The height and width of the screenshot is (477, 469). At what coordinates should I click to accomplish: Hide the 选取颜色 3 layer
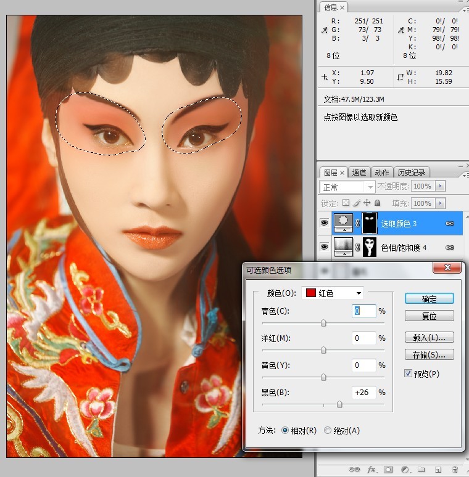click(325, 223)
